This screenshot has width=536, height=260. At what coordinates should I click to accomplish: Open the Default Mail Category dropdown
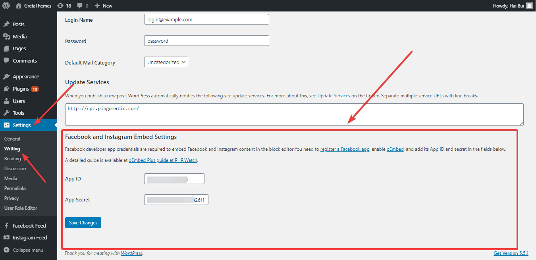[166, 62]
